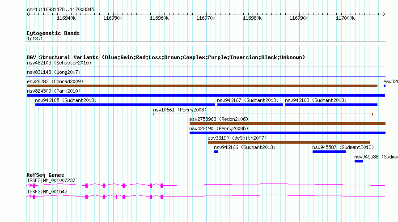Click the Cytogenetic Bands track title

[53, 33]
